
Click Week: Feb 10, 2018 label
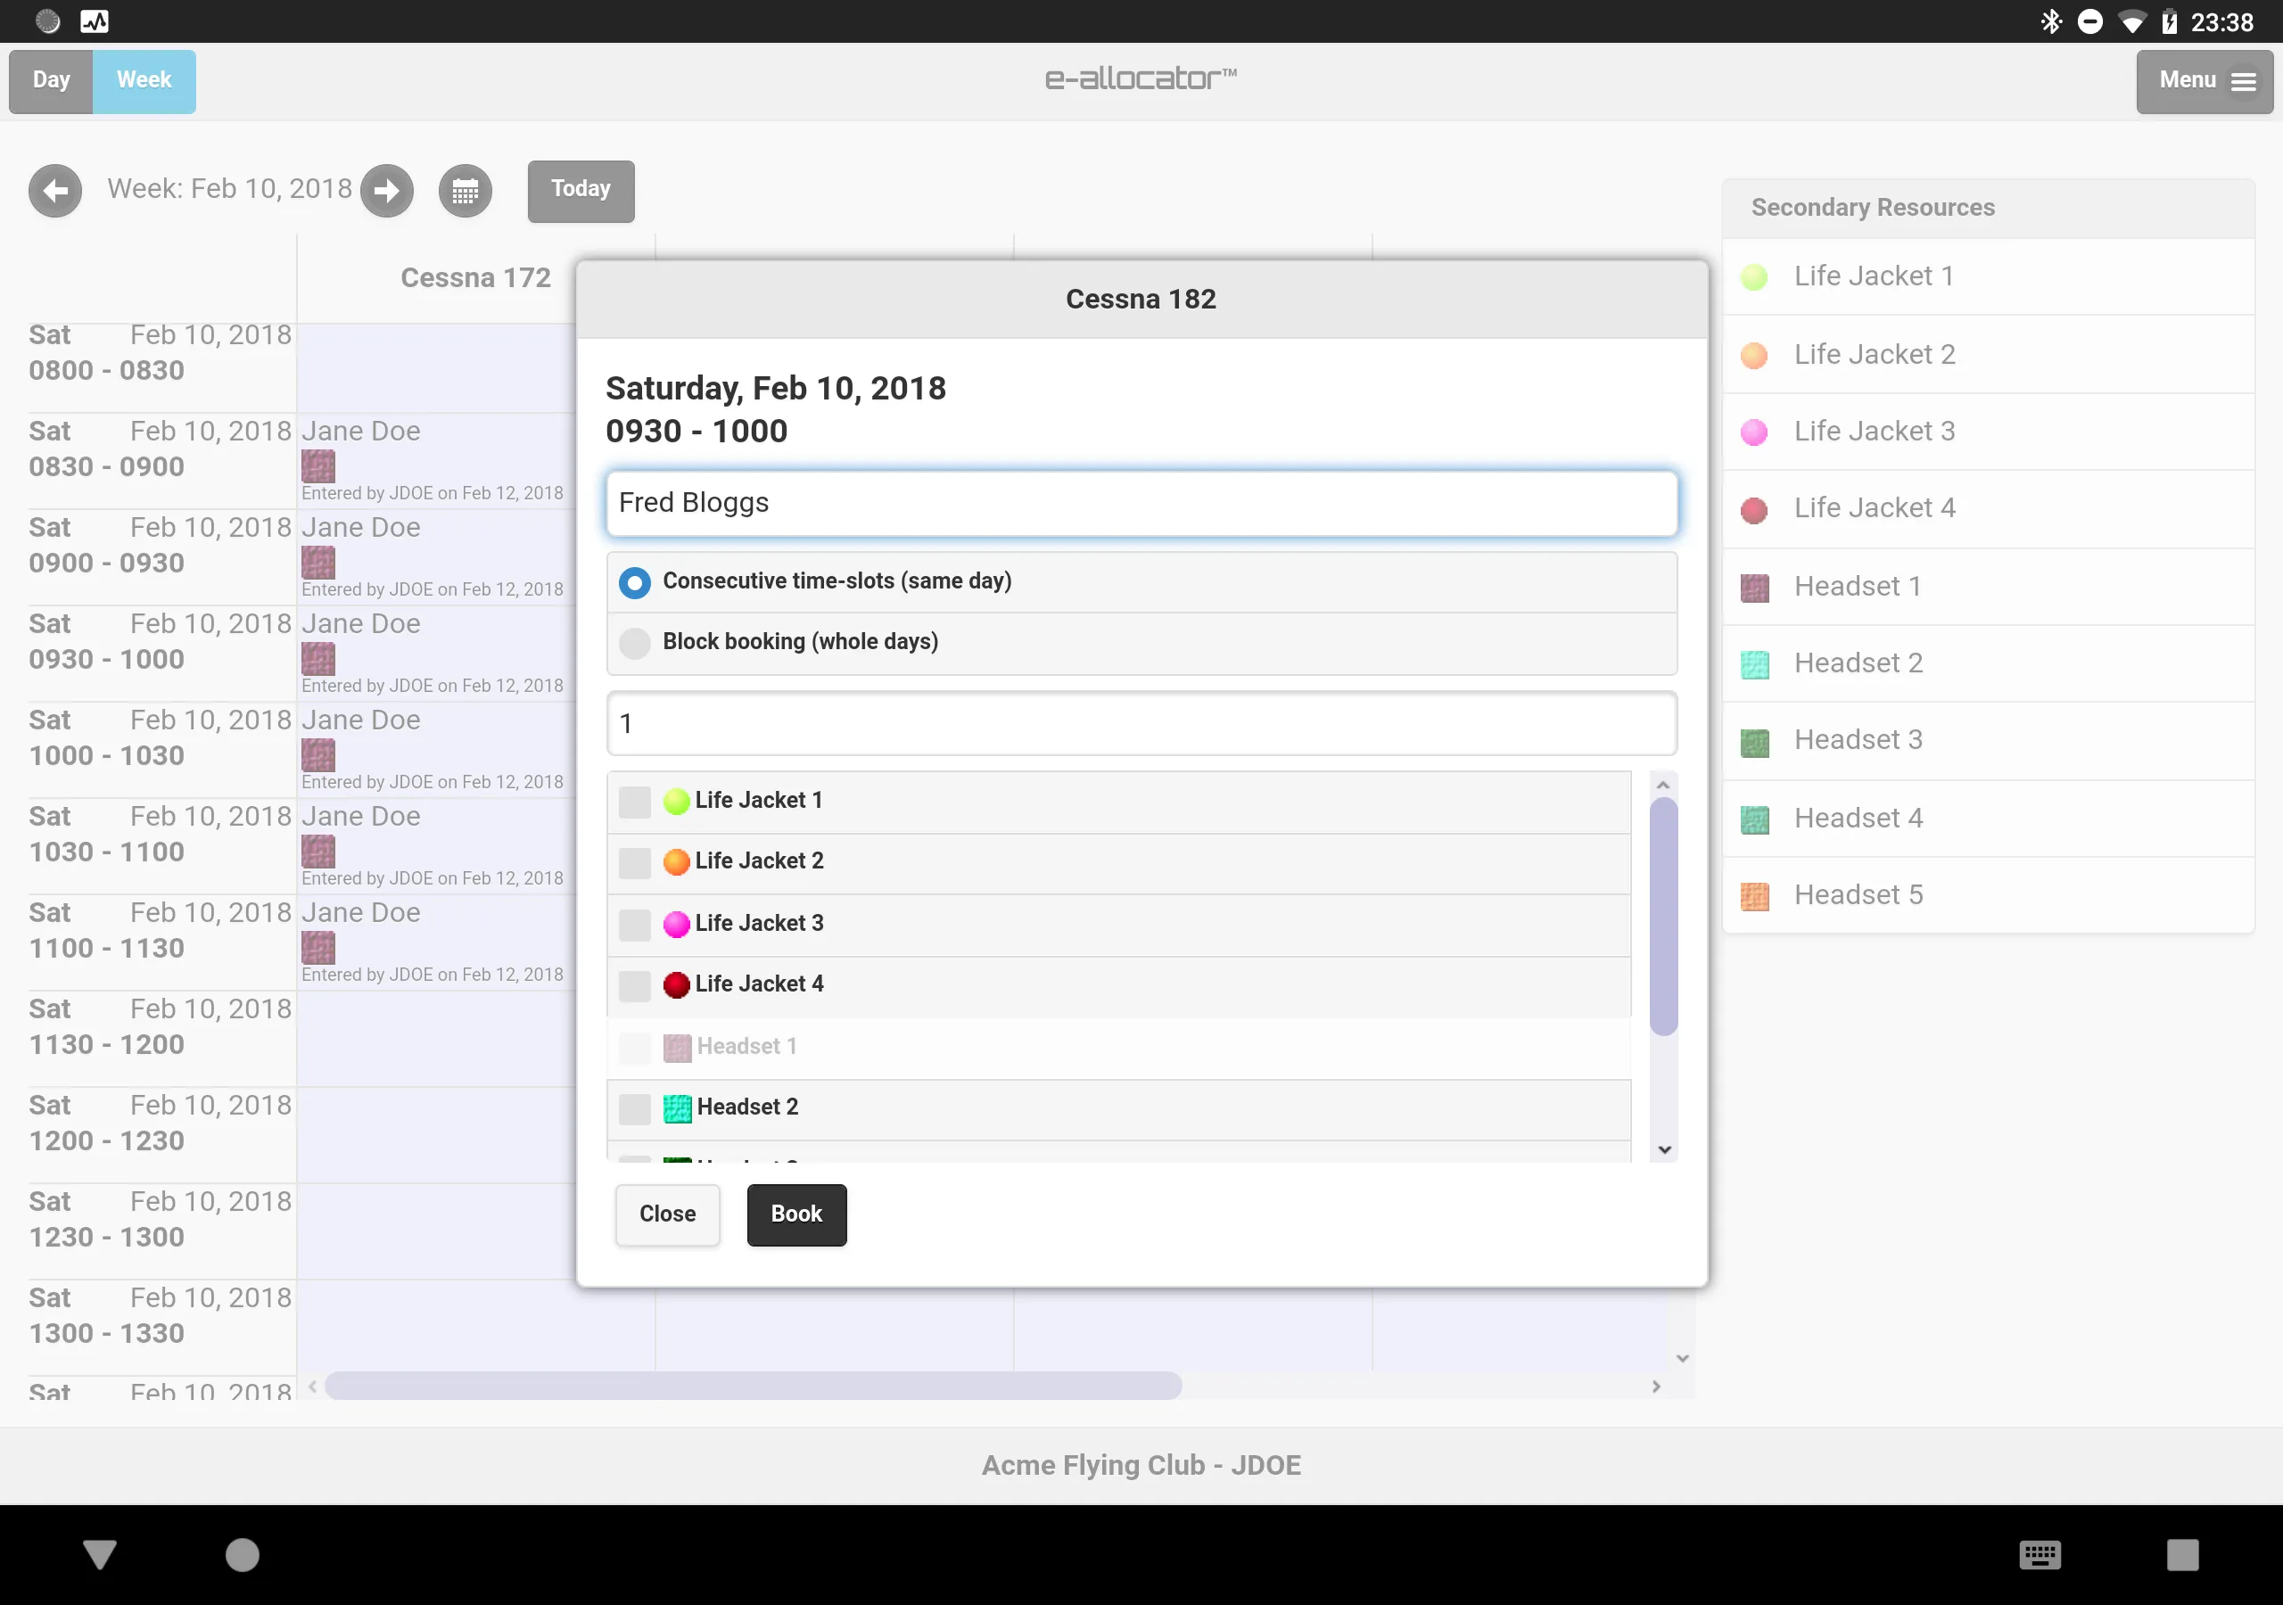(230, 189)
